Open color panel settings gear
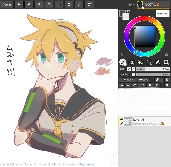The width and height of the screenshot is (171, 167). (166, 55)
